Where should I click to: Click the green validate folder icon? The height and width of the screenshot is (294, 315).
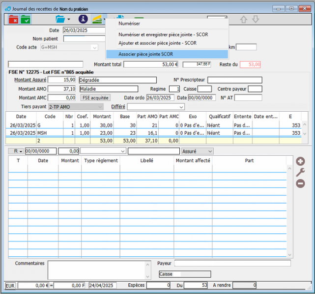click(26, 20)
